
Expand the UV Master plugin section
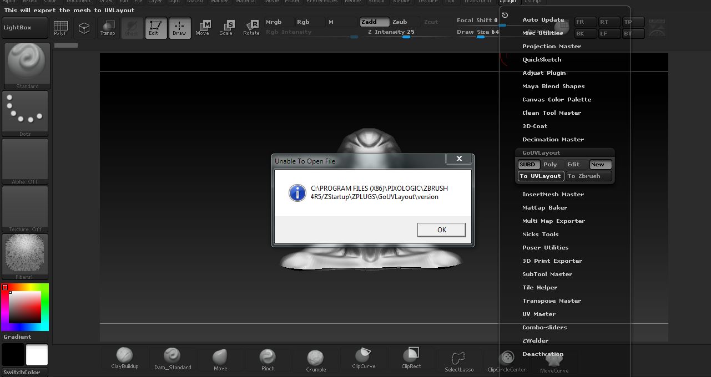pos(538,314)
